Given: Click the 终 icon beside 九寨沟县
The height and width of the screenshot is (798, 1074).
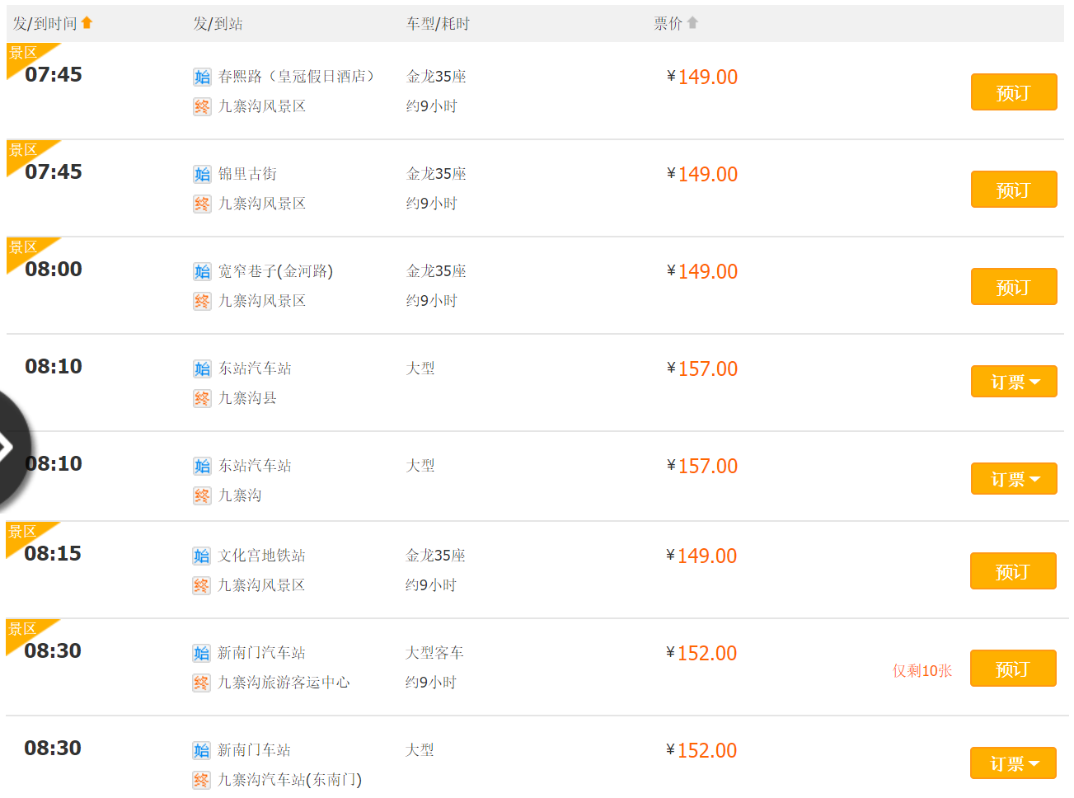Looking at the screenshot, I should [202, 398].
